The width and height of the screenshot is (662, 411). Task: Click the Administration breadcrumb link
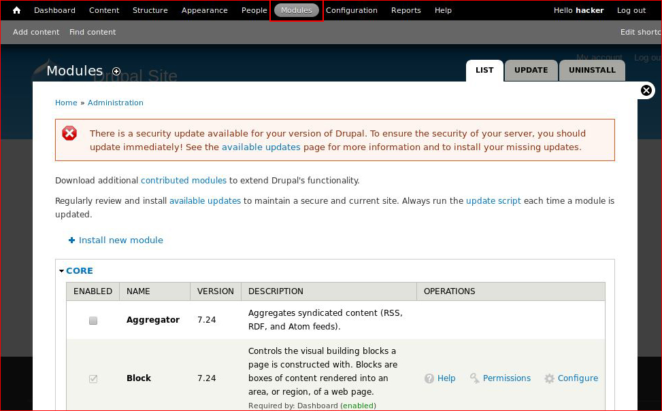pos(115,103)
